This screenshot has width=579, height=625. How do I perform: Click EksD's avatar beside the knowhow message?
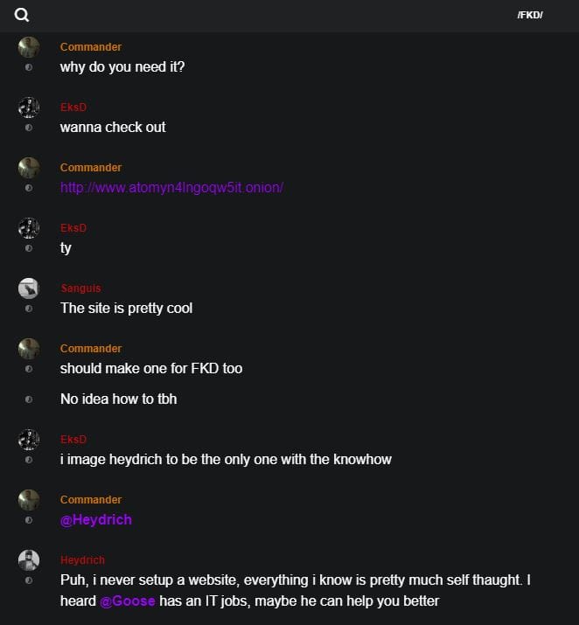(x=29, y=440)
